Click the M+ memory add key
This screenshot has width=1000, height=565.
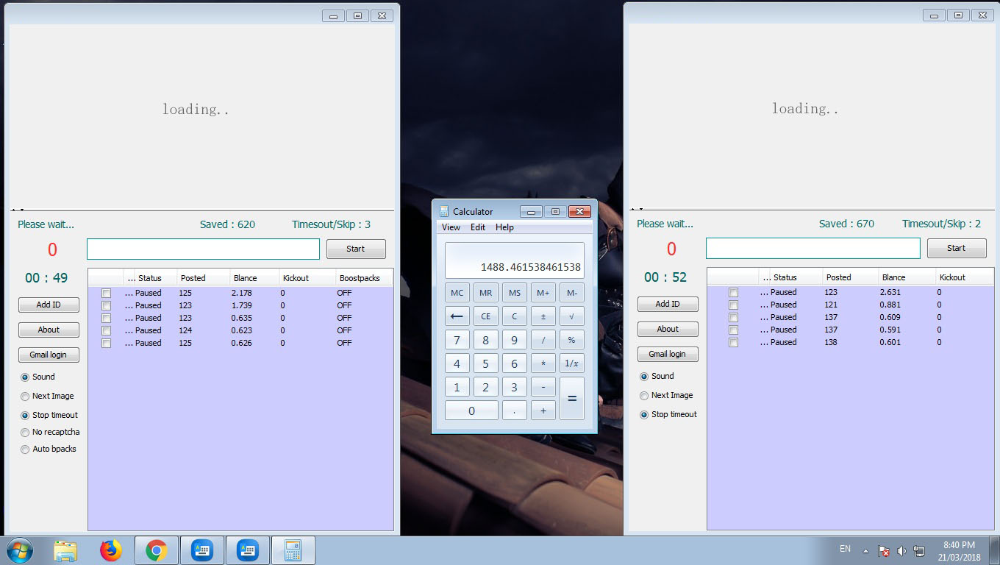click(543, 293)
